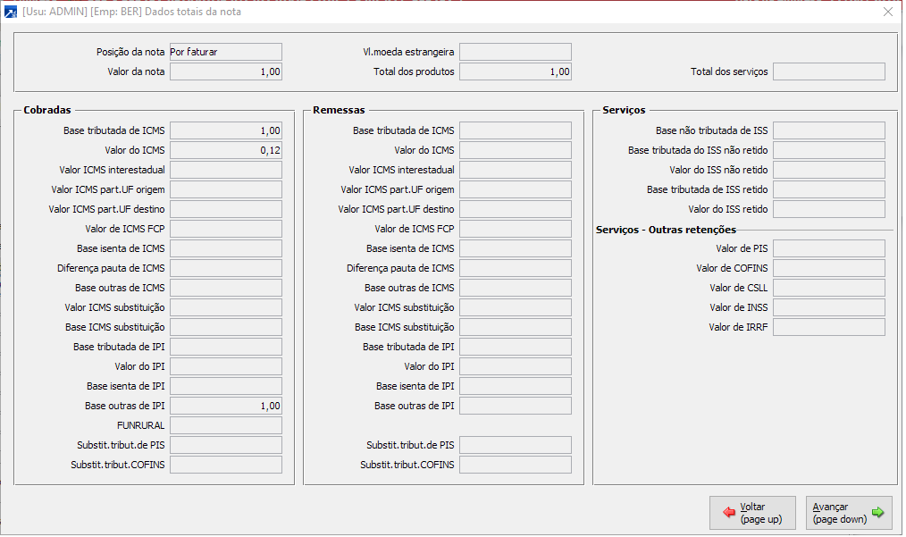This screenshot has height=537, width=906.
Task: Select the Valor de IRRF field
Action: point(828,327)
